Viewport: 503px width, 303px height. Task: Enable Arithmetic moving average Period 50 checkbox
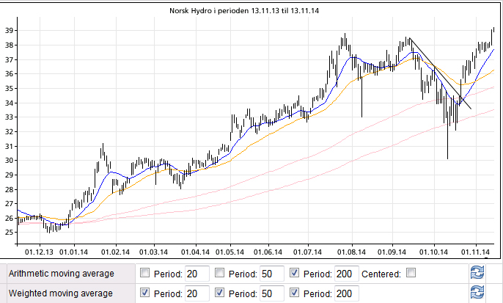(x=219, y=274)
